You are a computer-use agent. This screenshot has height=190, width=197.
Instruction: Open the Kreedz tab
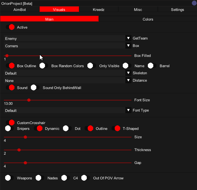point(98,10)
